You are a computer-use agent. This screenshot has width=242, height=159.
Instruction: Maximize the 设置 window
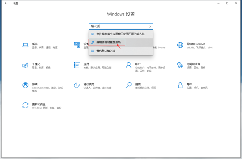[x=227, y=3]
